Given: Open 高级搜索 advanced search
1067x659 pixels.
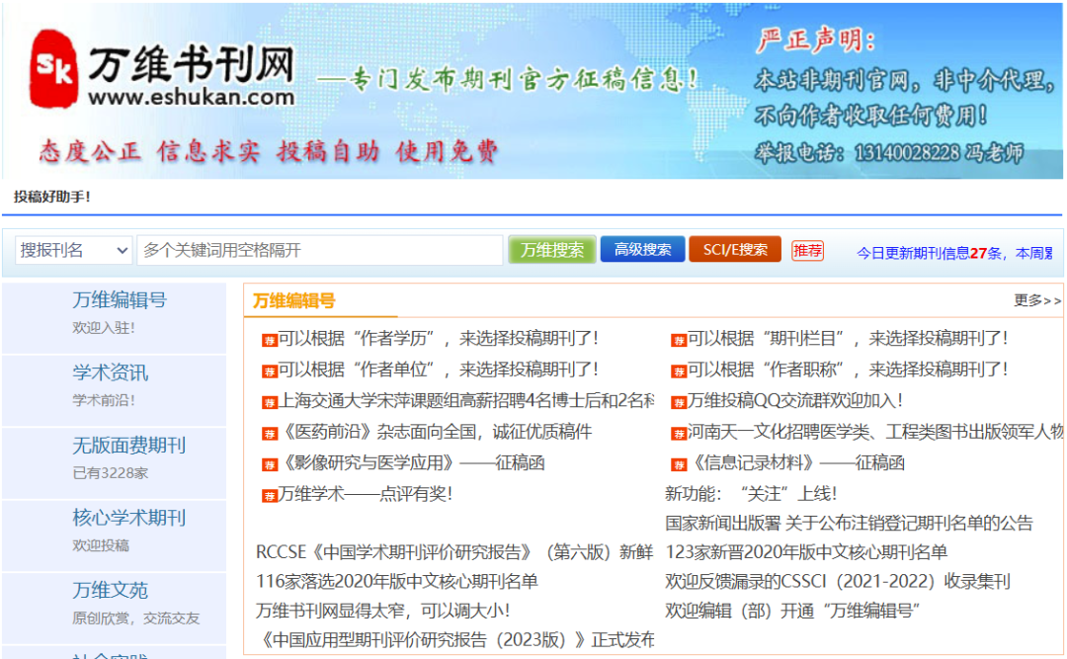Looking at the screenshot, I should 642,249.
